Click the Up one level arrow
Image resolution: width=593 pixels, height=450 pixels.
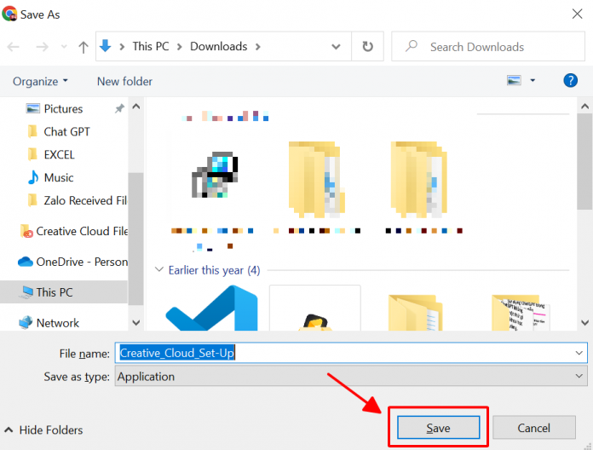coord(83,47)
